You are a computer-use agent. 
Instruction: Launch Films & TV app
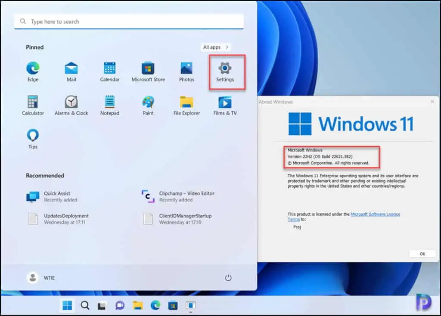tap(225, 105)
